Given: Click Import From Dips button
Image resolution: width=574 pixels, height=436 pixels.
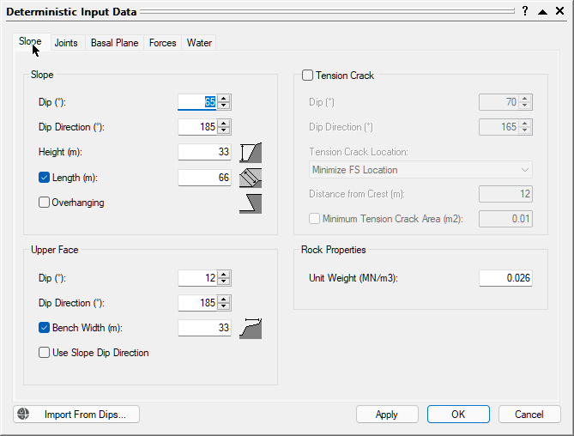Looking at the screenshot, I should (76, 415).
